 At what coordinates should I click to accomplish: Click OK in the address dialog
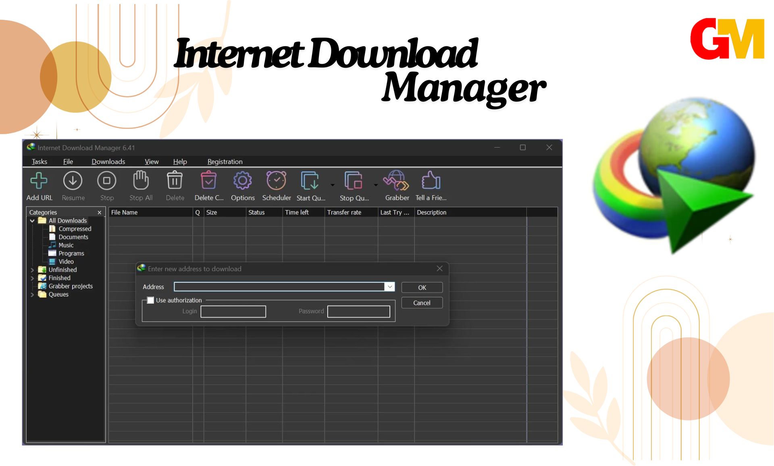coord(422,288)
